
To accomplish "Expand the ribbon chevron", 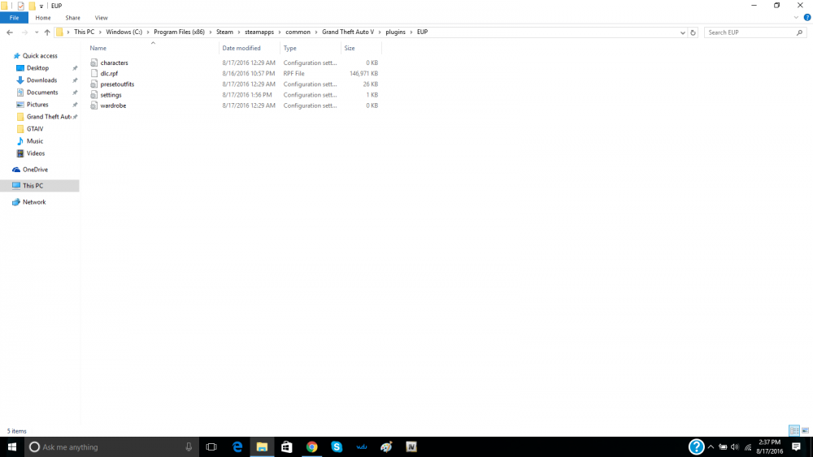I will click(x=796, y=18).
